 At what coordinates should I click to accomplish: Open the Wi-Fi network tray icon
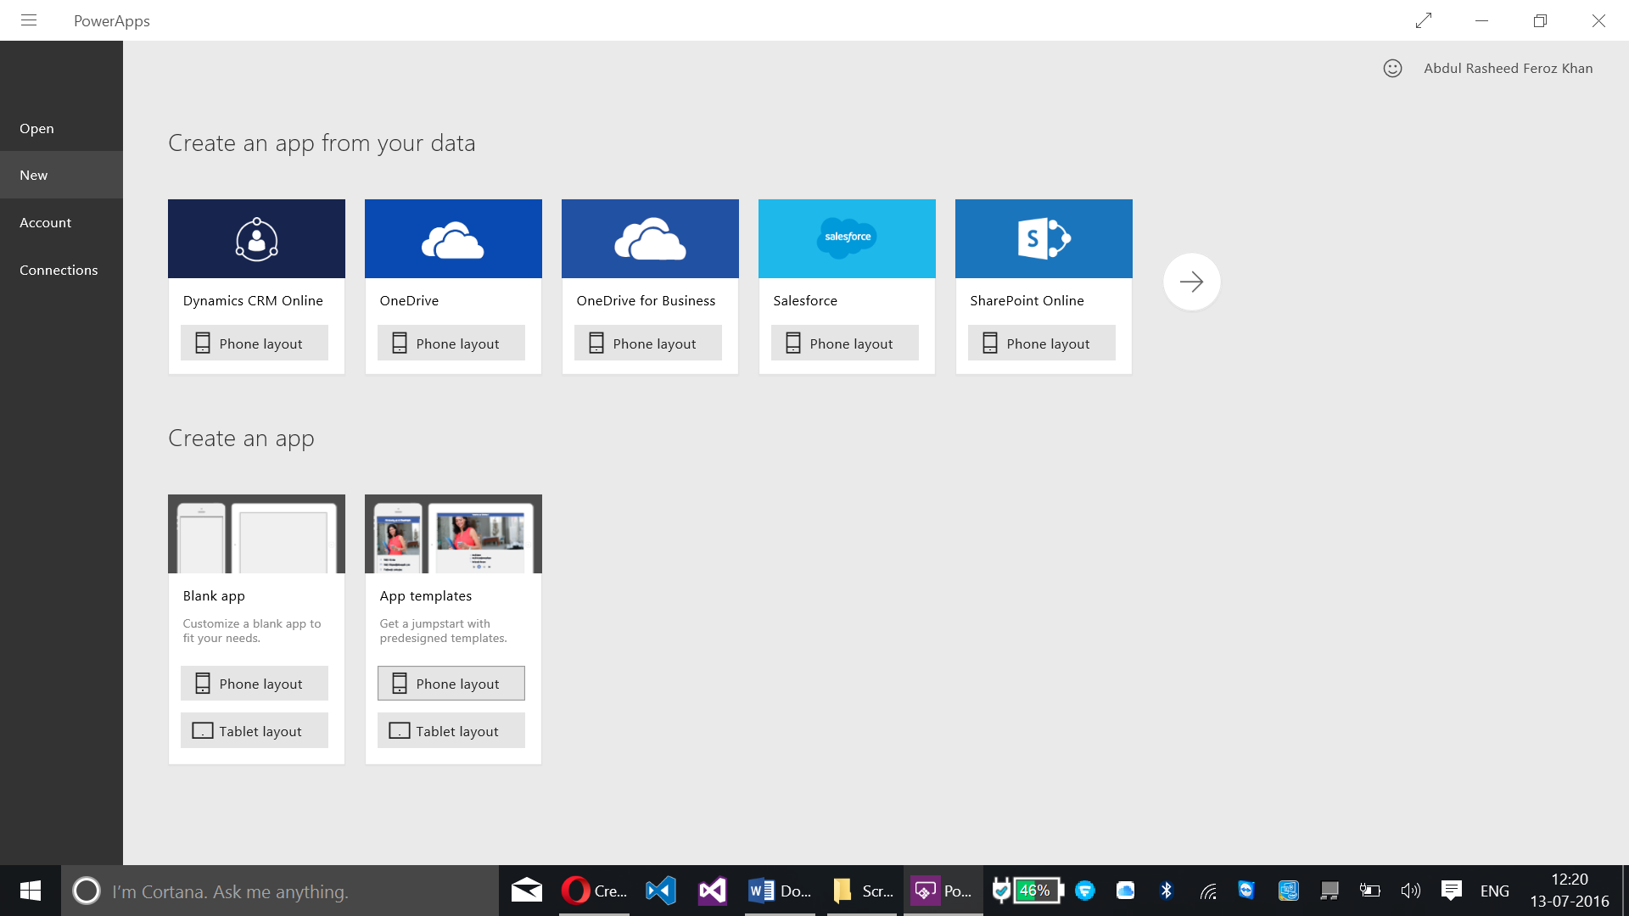(x=1208, y=891)
